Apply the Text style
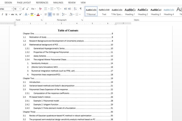Viewport: 182px width, 121px height. click(x=104, y=12)
